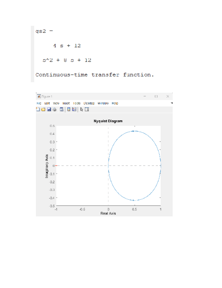
Task: Minimize the Figure 1 window
Action: (145, 96)
